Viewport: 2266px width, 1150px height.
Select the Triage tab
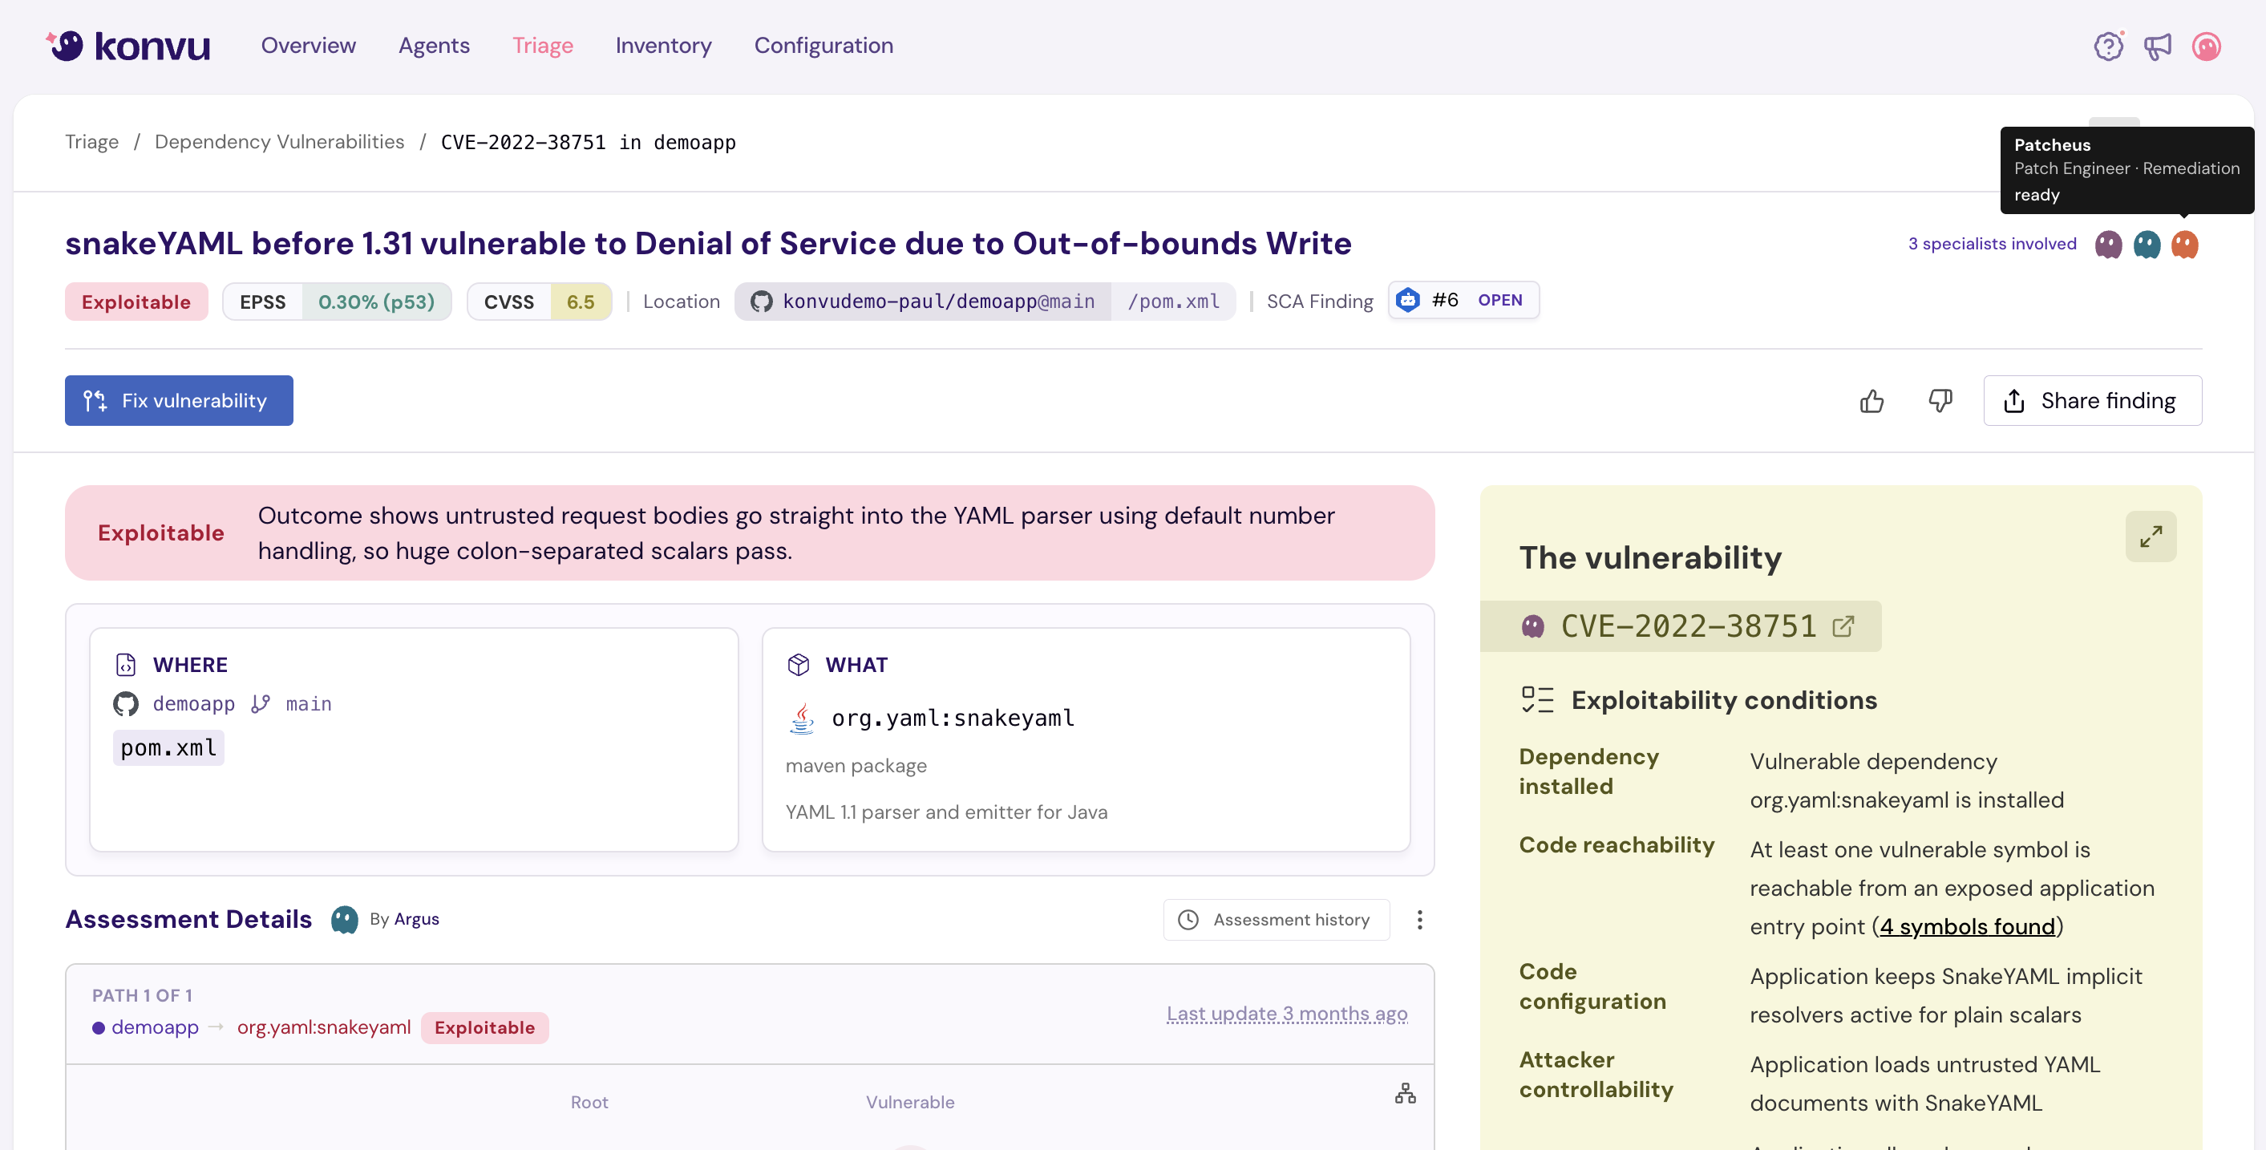543,46
